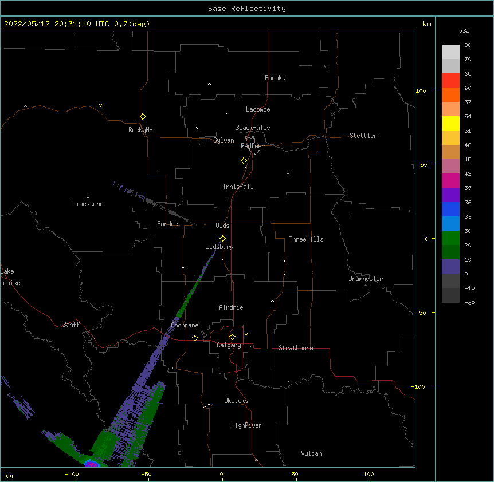Click the Sylvan label
494x482 pixels.
[224, 140]
